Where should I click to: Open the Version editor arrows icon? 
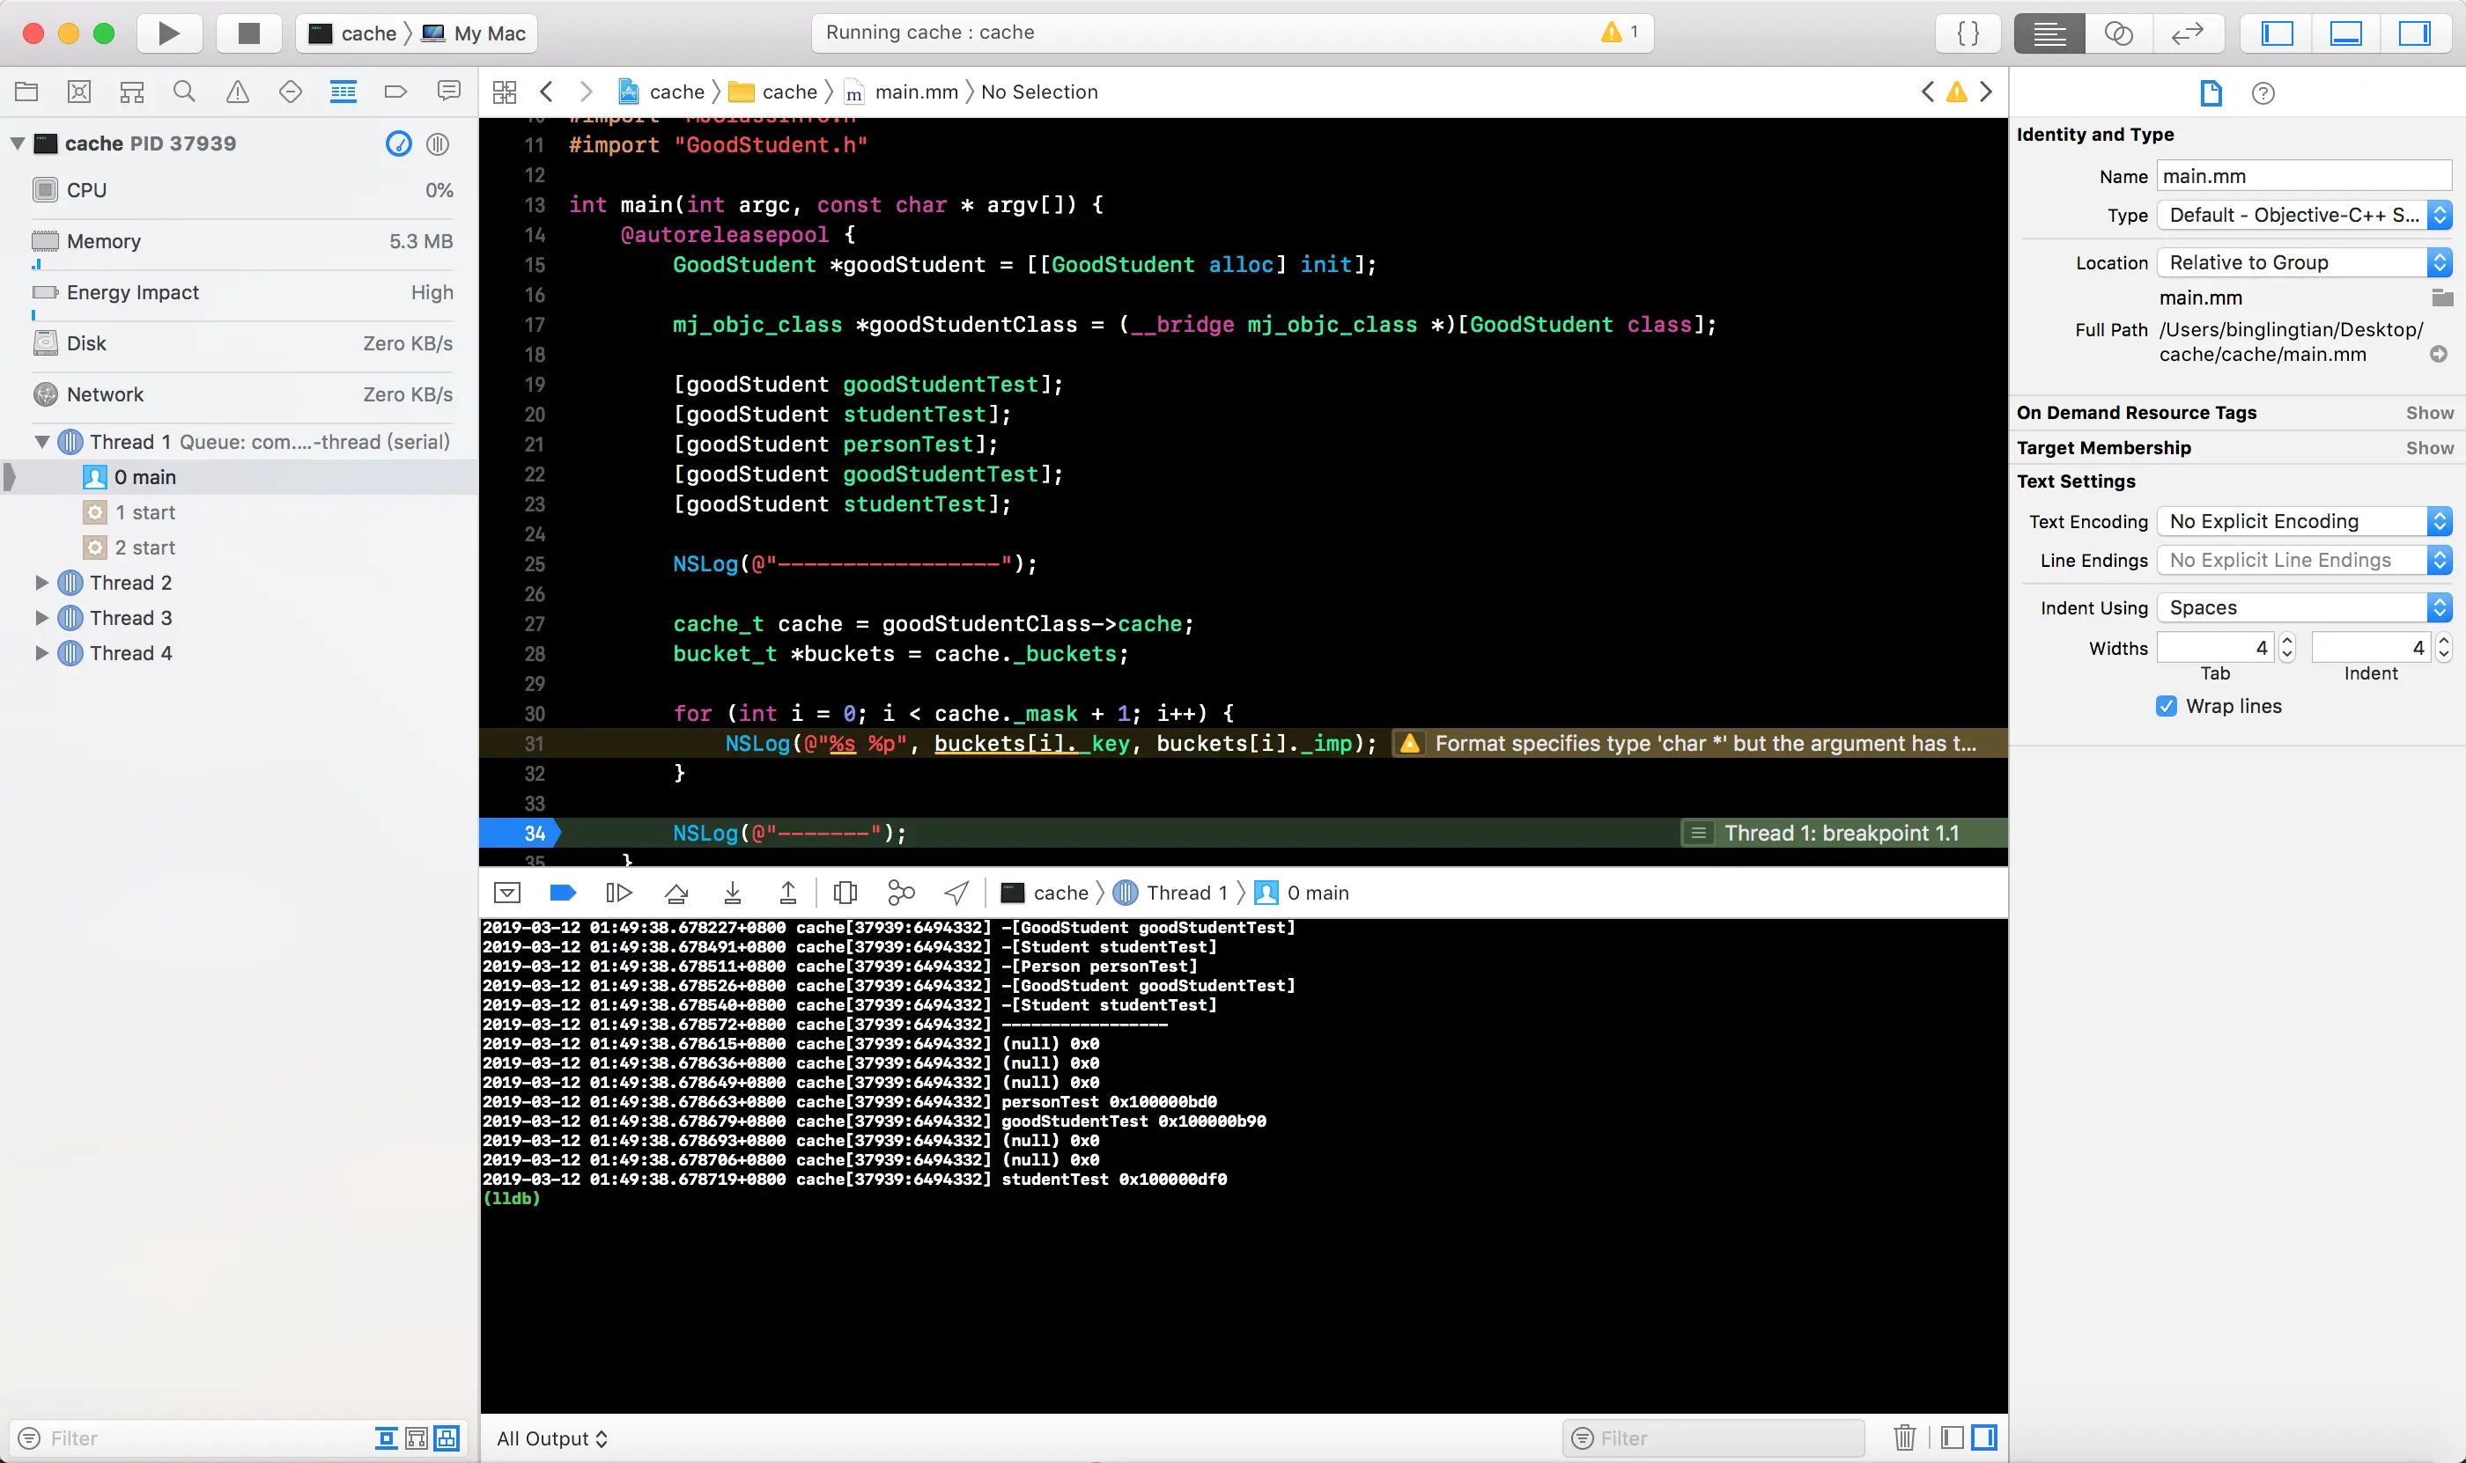(x=2187, y=33)
